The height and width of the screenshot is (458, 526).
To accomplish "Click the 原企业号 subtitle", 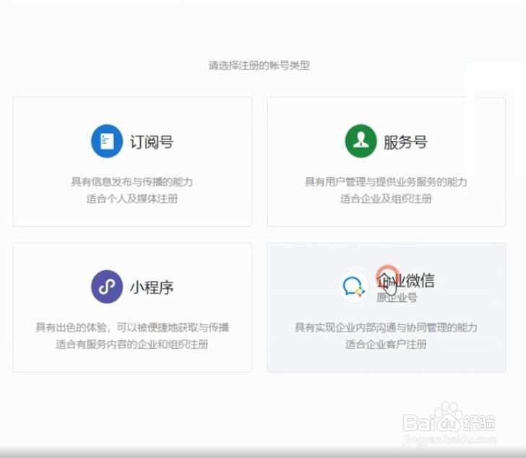I will point(397,298).
